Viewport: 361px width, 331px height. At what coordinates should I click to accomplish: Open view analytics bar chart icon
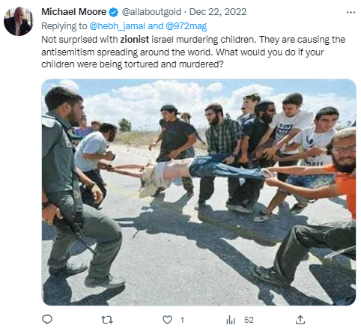click(x=231, y=320)
